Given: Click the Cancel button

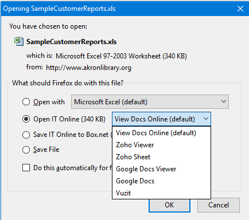Looking at the screenshot, I should (219, 205).
